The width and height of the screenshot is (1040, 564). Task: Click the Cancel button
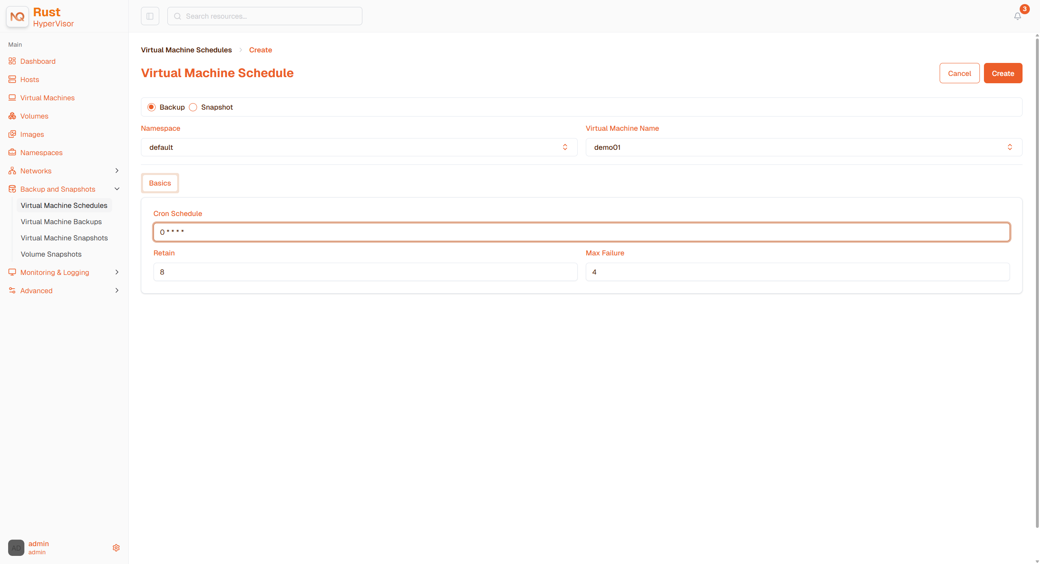pyautogui.click(x=960, y=73)
